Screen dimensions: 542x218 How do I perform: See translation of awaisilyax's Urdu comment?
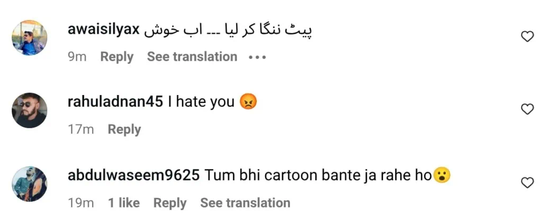(x=192, y=57)
